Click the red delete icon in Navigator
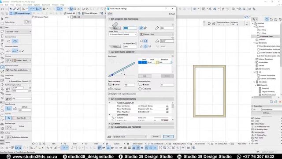The width and height of the screenshot is (282, 159). (280, 102)
